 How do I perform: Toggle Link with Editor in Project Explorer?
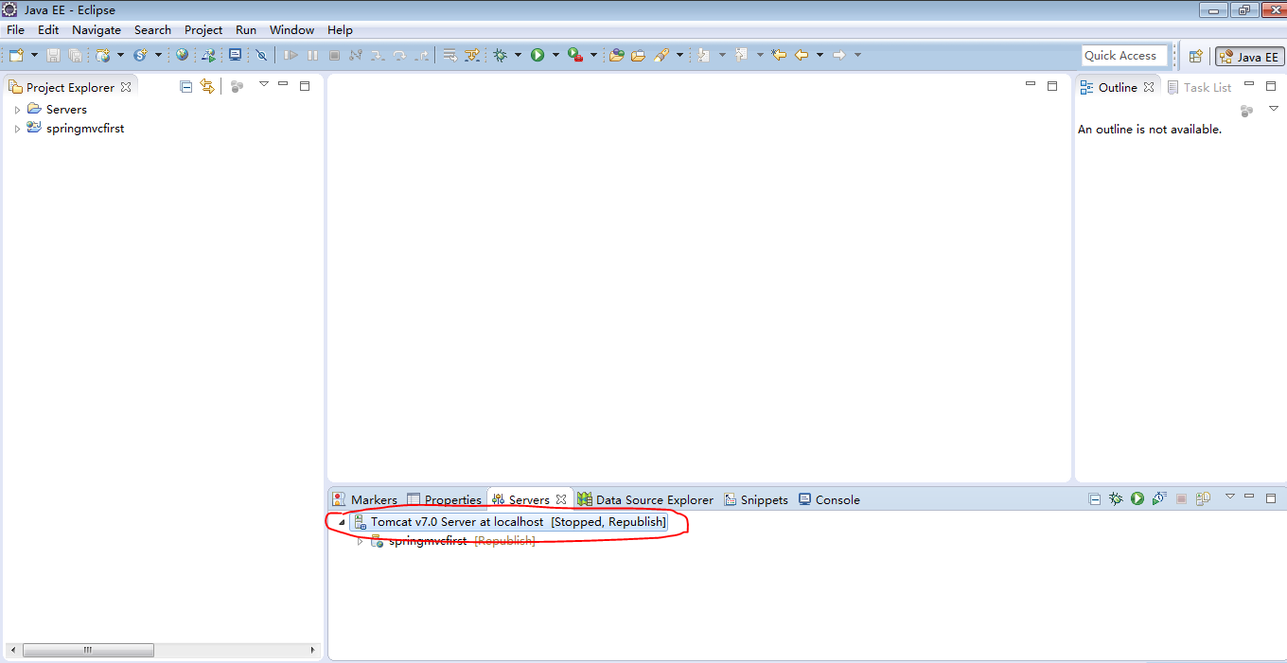207,86
